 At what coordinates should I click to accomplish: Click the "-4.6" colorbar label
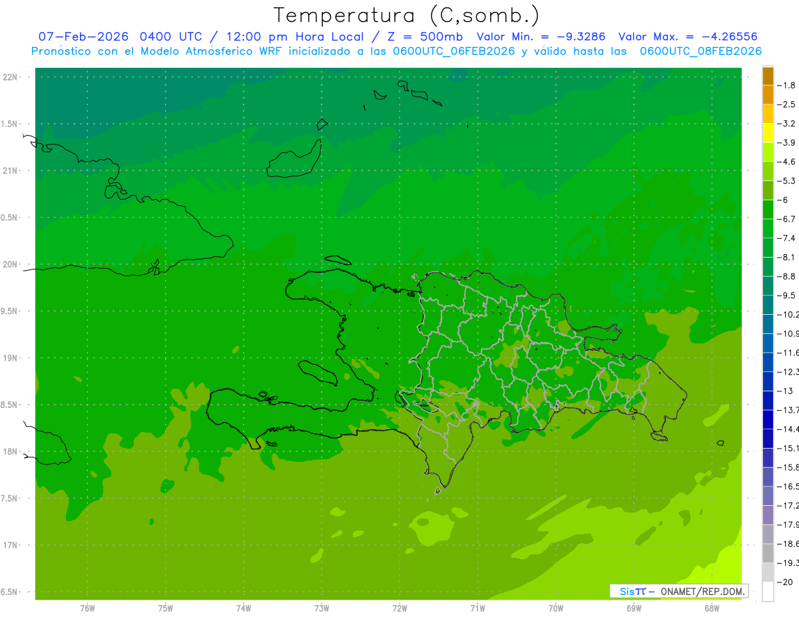point(787,162)
